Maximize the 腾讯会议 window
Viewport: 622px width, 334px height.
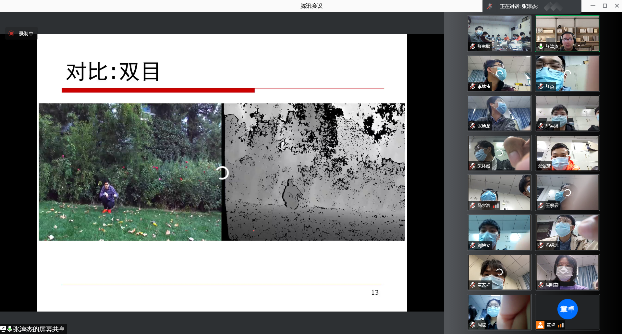[605, 6]
